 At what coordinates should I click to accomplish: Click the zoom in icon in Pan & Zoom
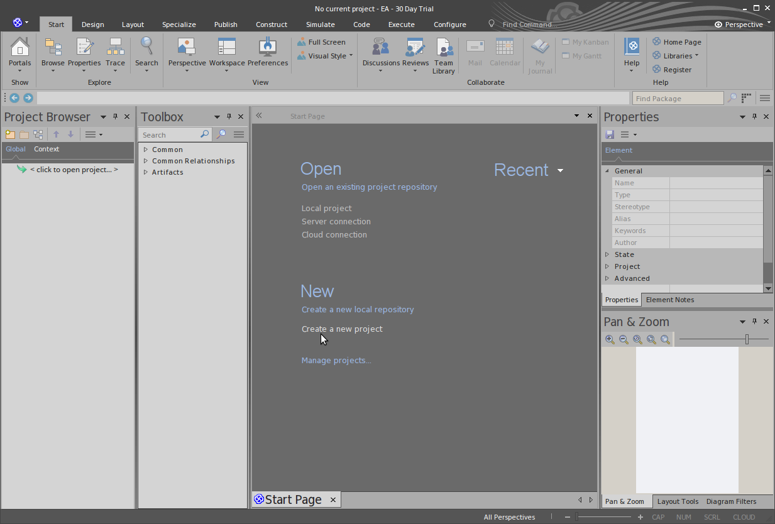click(610, 339)
